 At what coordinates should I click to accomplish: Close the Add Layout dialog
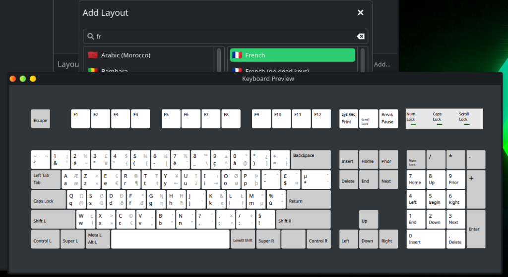click(361, 13)
